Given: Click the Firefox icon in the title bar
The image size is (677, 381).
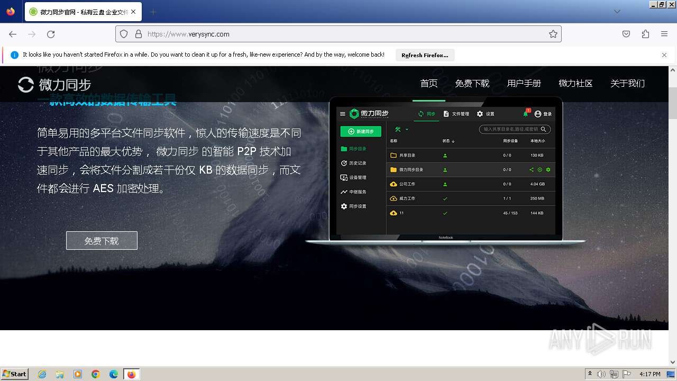Looking at the screenshot, I should (11, 12).
